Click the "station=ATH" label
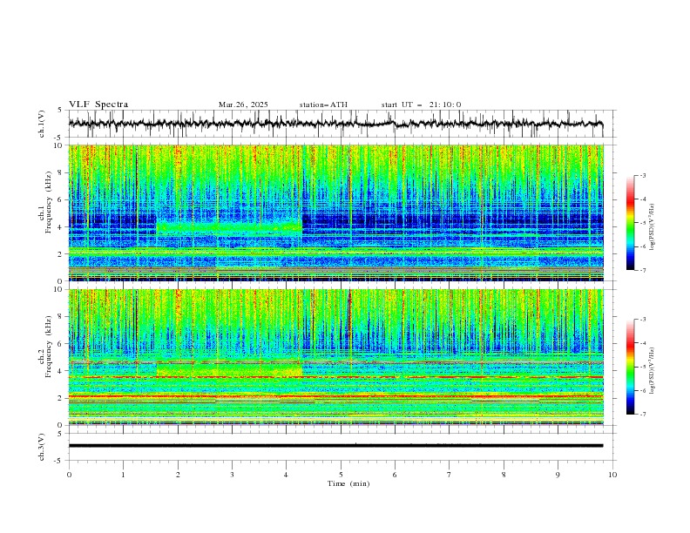The height and width of the screenshot is (533, 690). click(323, 105)
